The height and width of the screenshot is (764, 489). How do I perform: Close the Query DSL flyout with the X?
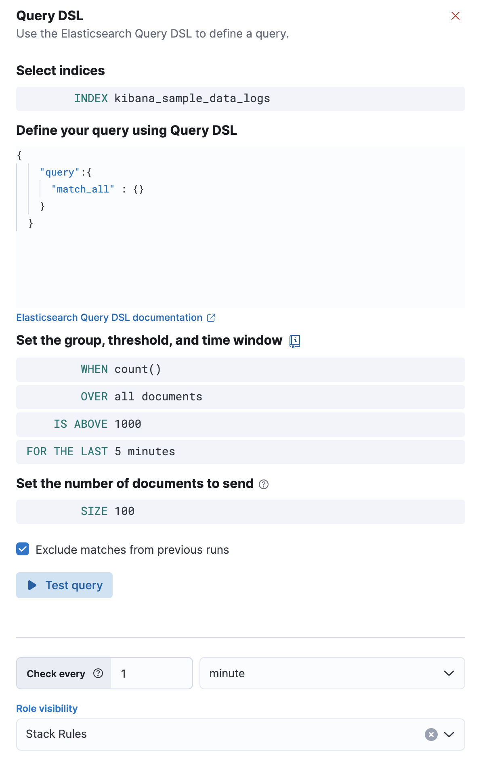[455, 16]
